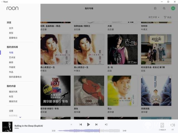This screenshot has width=178, height=133.
Task: Click the 大雄 album title
Action: point(110,26)
